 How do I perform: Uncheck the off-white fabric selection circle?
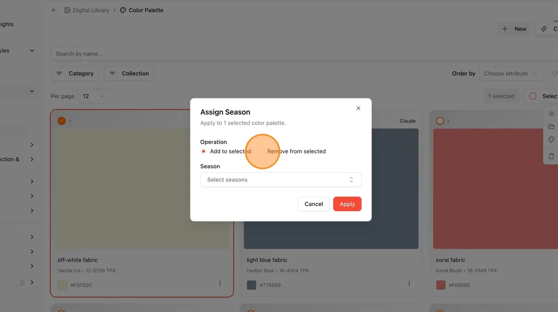[62, 121]
